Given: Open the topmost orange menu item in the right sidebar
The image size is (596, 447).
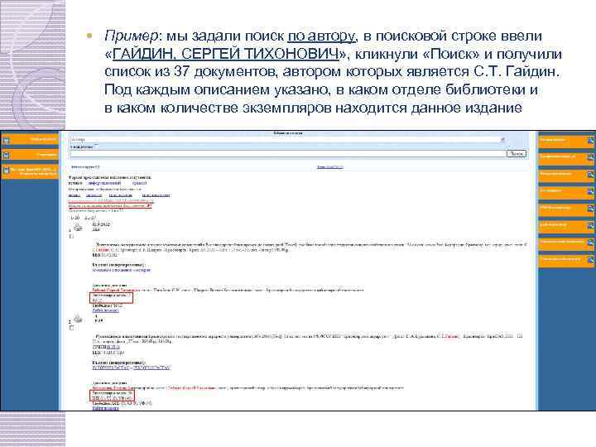Looking at the screenshot, I should click(x=566, y=141).
